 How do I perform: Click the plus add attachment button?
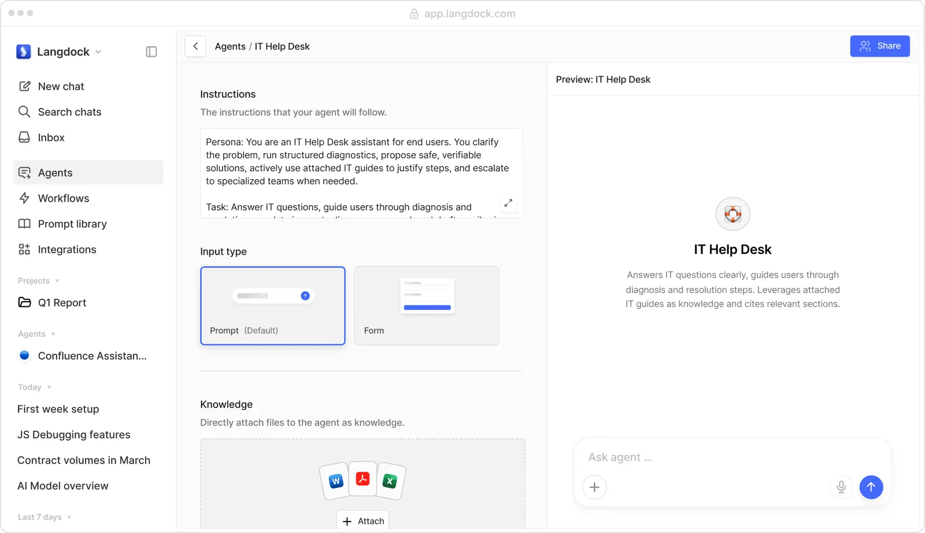(594, 487)
